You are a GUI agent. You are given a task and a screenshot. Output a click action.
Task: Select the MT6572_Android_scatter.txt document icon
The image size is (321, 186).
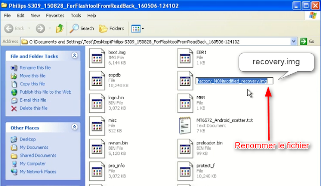click(185, 126)
